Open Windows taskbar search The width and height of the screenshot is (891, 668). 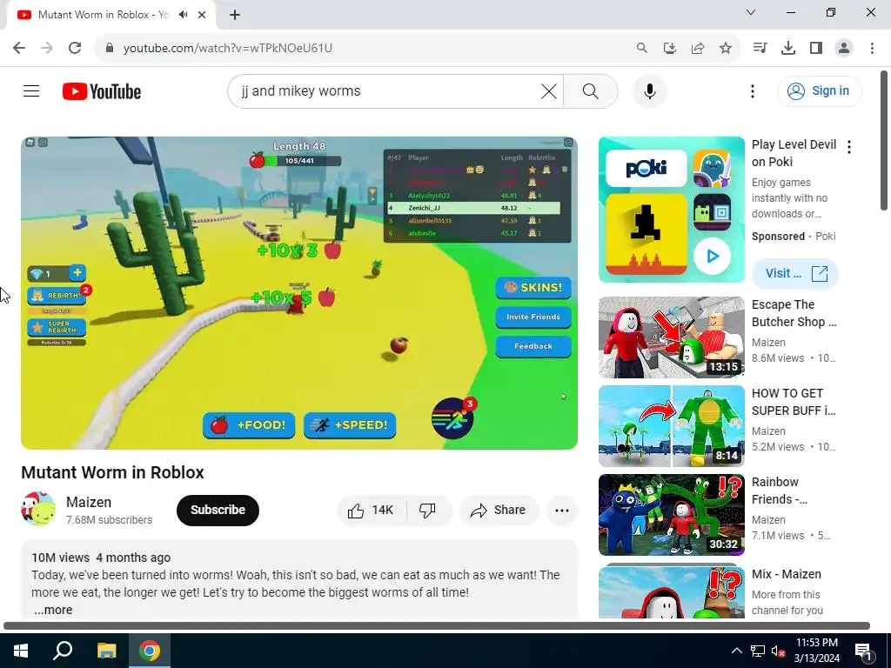pyautogui.click(x=63, y=651)
